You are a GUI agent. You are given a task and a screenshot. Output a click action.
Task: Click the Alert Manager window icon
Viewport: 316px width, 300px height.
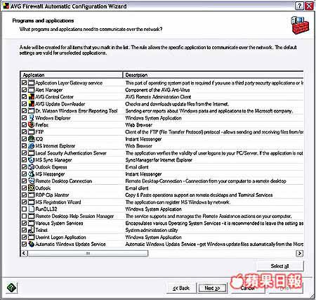31,90
